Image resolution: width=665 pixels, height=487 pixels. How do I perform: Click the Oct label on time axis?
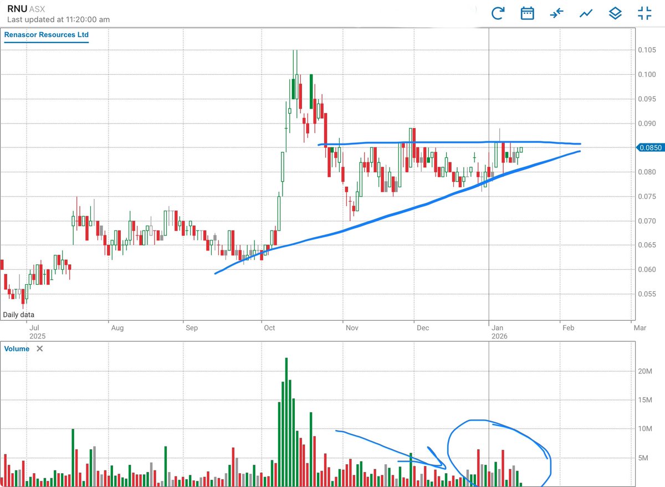270,328
